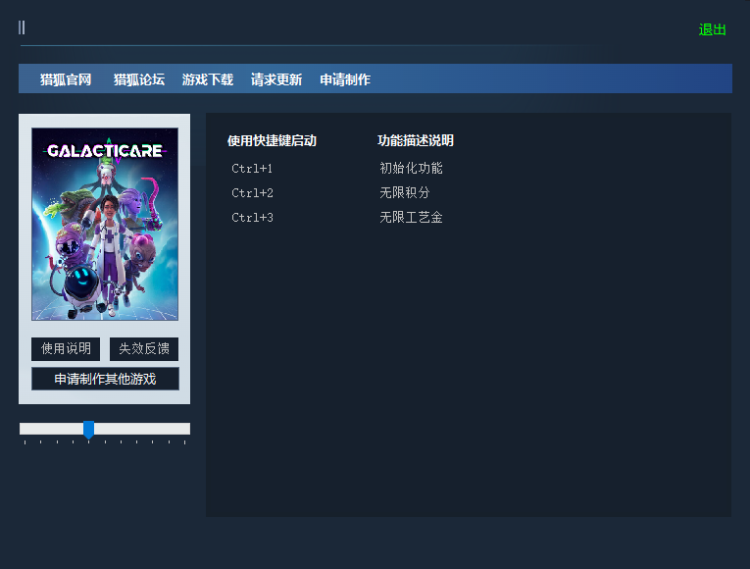The height and width of the screenshot is (569, 750).
Task: Click the 初始化功能 description
Action: [x=411, y=169]
